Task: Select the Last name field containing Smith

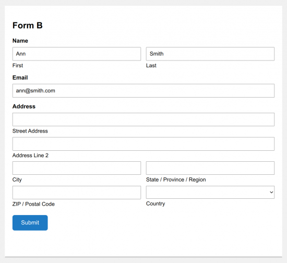Action: coord(210,54)
